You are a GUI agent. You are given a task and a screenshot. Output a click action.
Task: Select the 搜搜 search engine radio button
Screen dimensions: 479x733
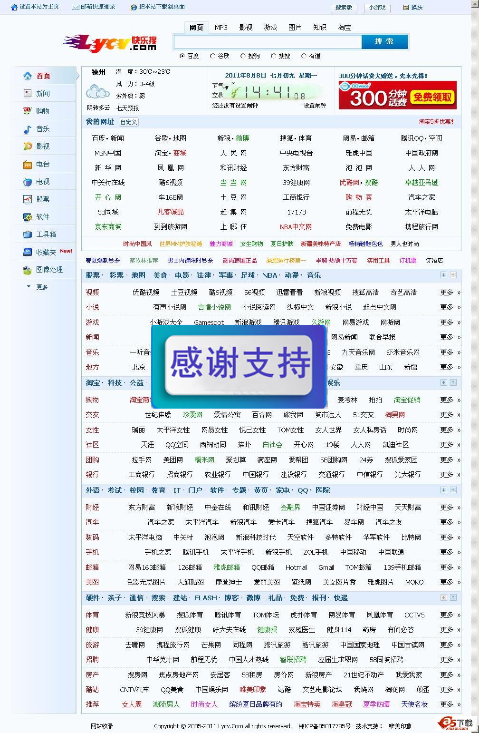pyautogui.click(x=273, y=56)
